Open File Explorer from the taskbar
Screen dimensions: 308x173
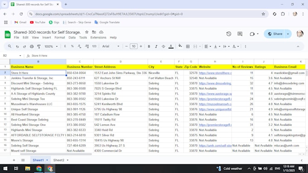coord(28,168)
